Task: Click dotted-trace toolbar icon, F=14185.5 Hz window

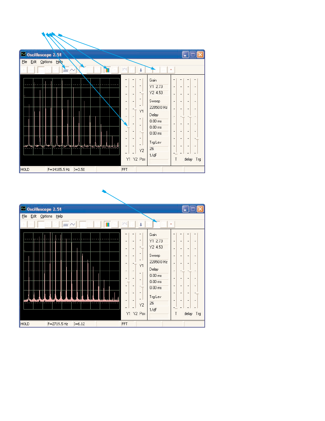Action: click(x=124, y=70)
